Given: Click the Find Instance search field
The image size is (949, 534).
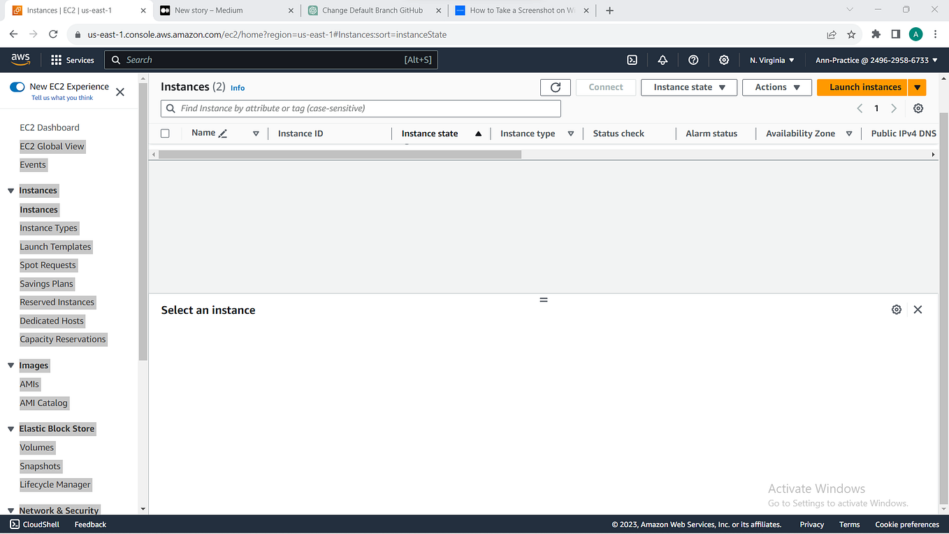Looking at the screenshot, I should 361,108.
